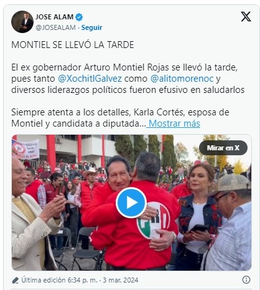260x290 pixels.
Task: Click the 3 mar. 2024 date
Action: pos(121,280)
